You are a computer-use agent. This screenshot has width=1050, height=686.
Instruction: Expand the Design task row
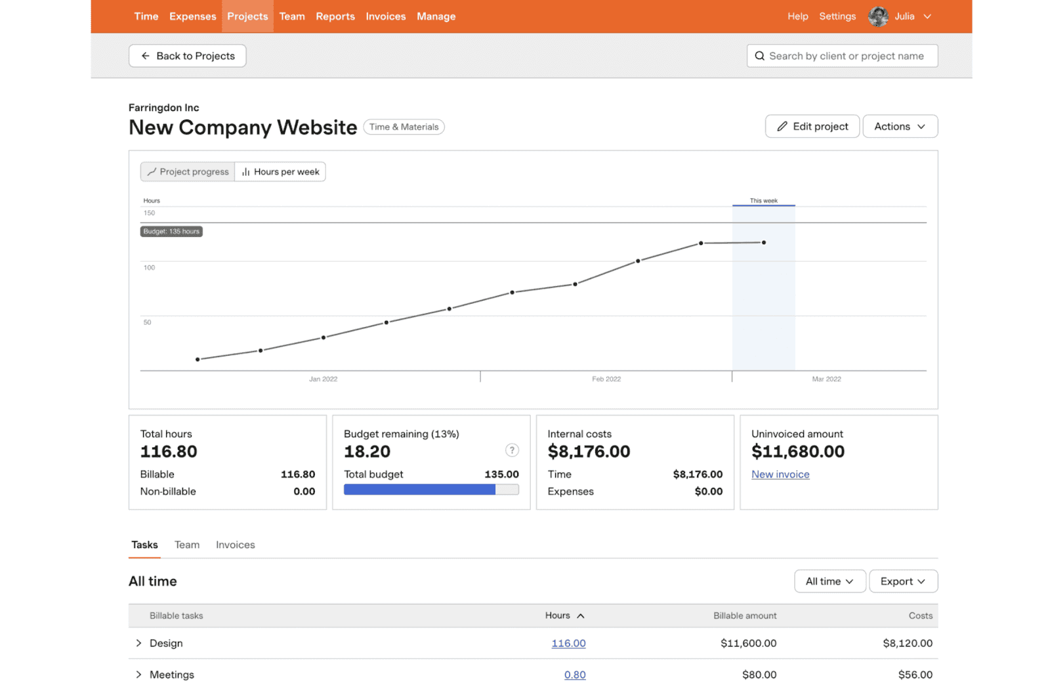click(138, 643)
